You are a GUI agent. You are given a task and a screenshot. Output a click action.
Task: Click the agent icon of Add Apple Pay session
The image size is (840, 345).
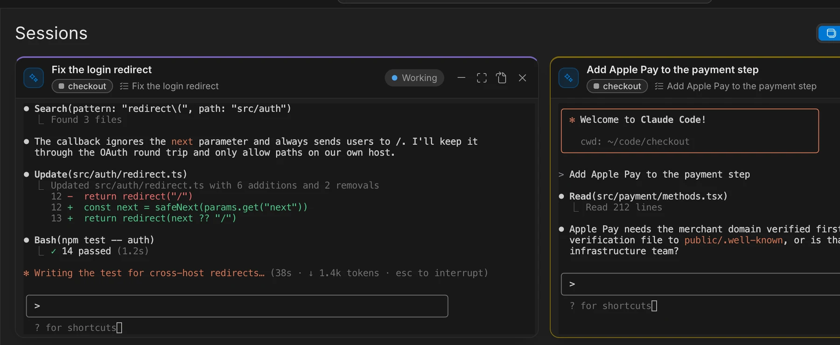pyautogui.click(x=568, y=78)
